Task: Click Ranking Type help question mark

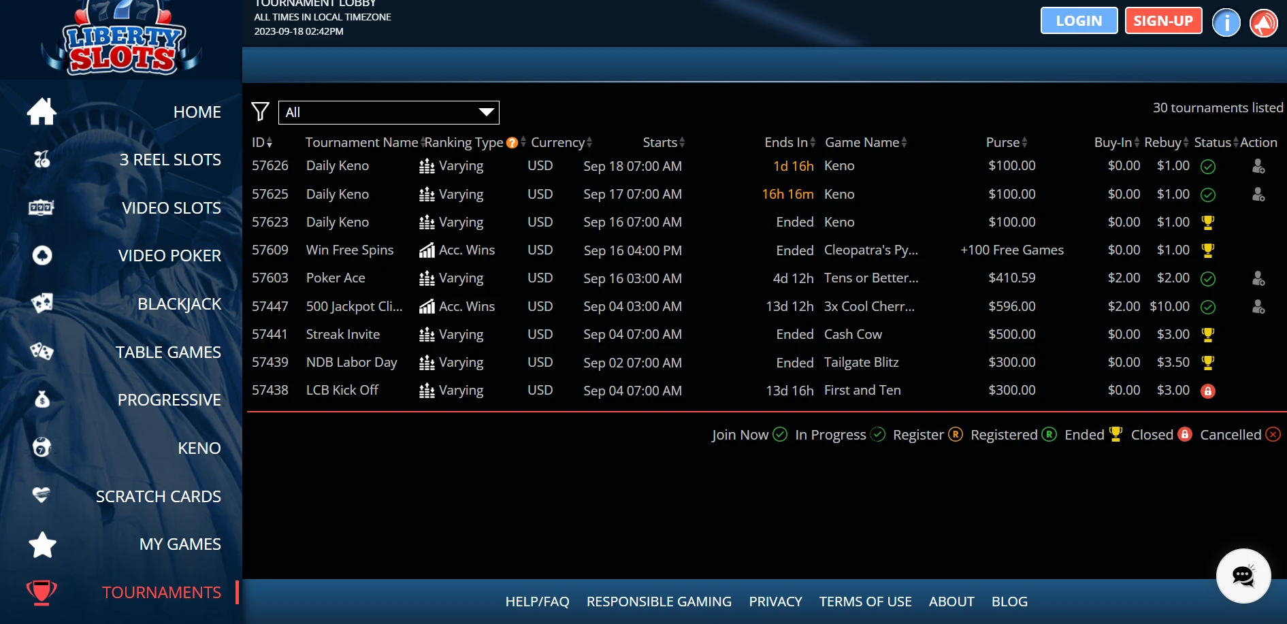Action: tap(512, 143)
